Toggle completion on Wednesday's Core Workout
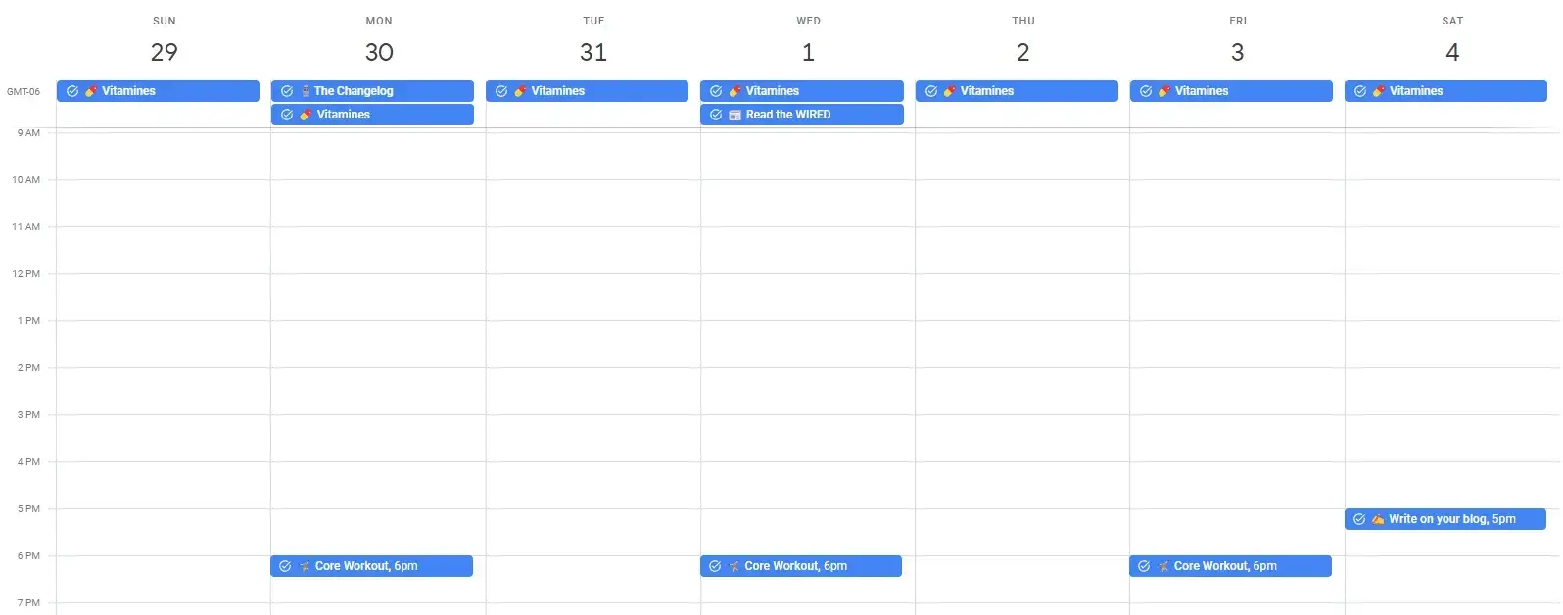The image size is (1563, 615). 715,566
